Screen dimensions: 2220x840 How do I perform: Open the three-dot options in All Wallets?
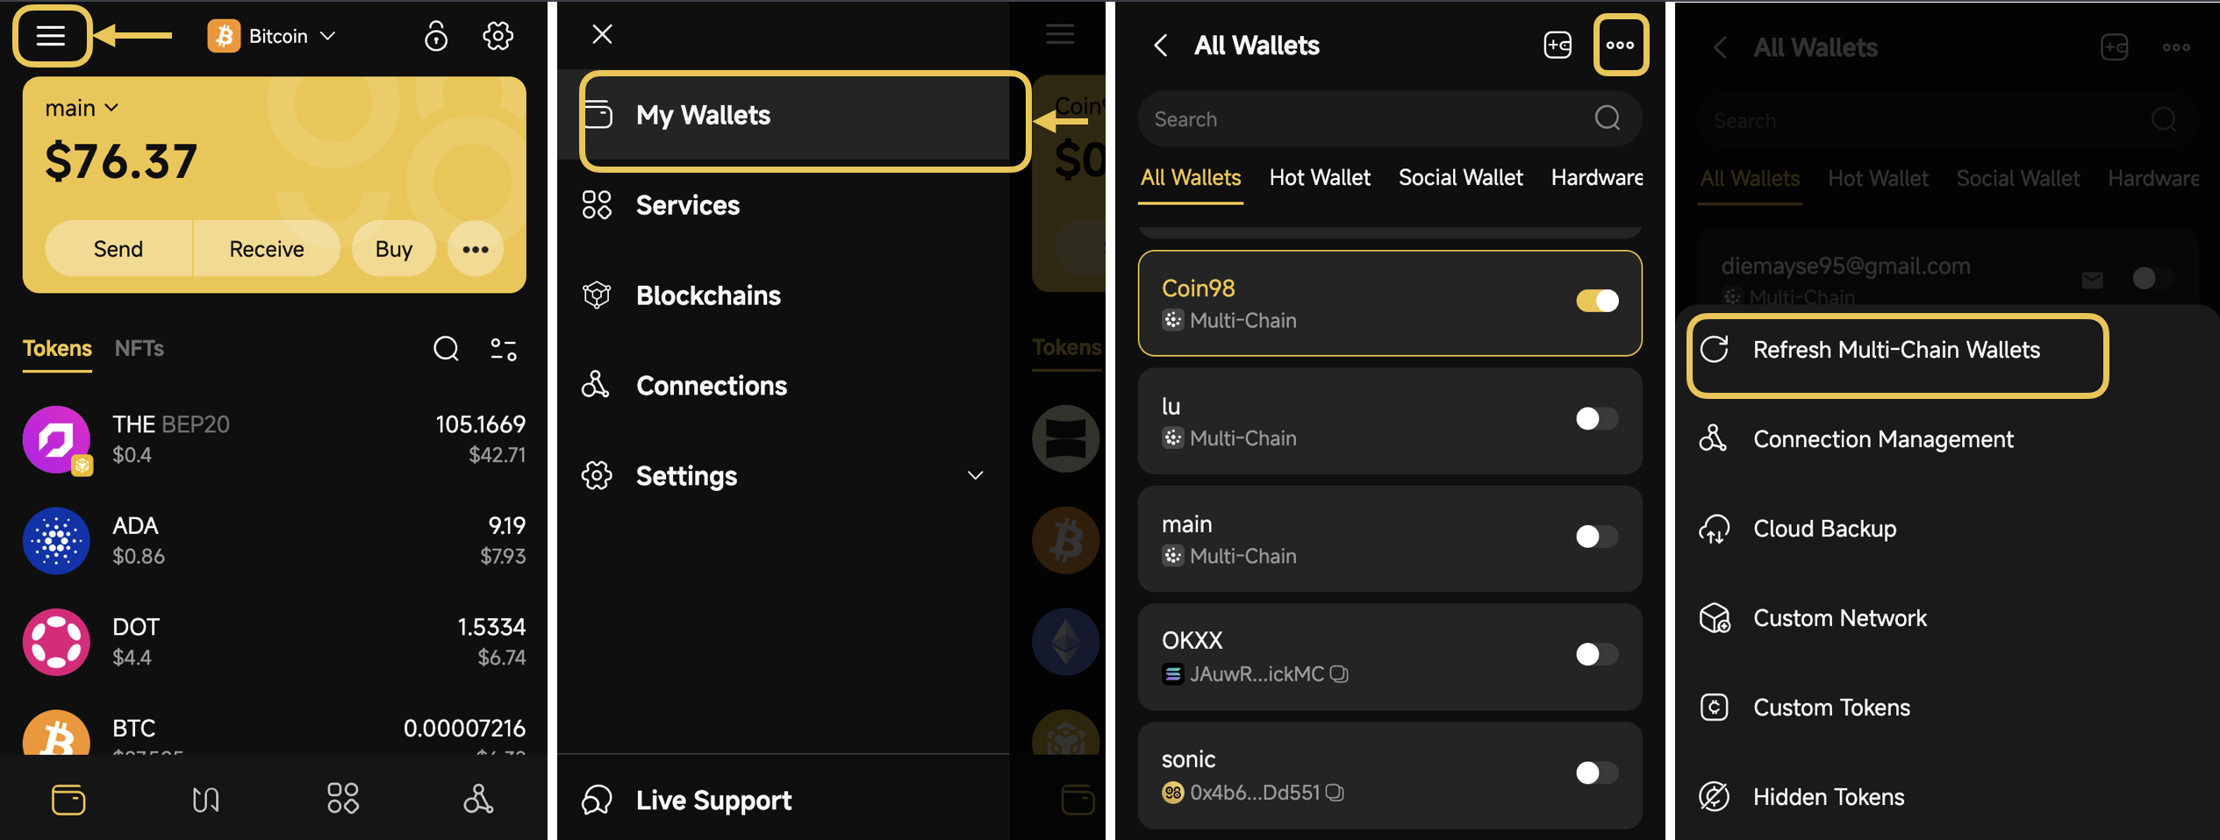[x=1620, y=46]
